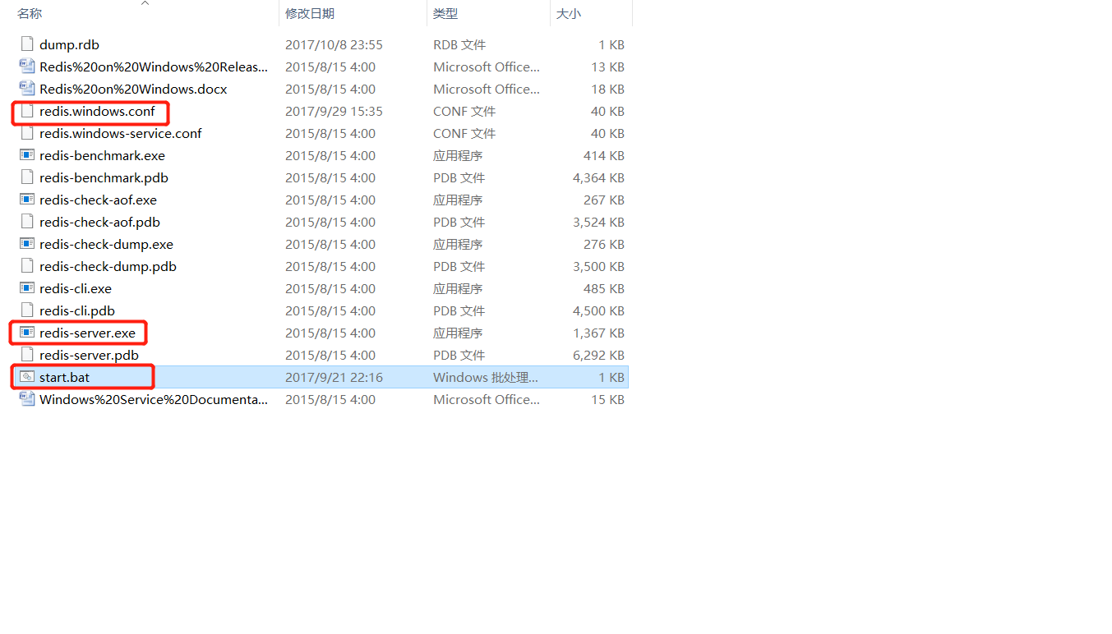Click the 15 KB size of Windows Service Documentation

tap(608, 399)
